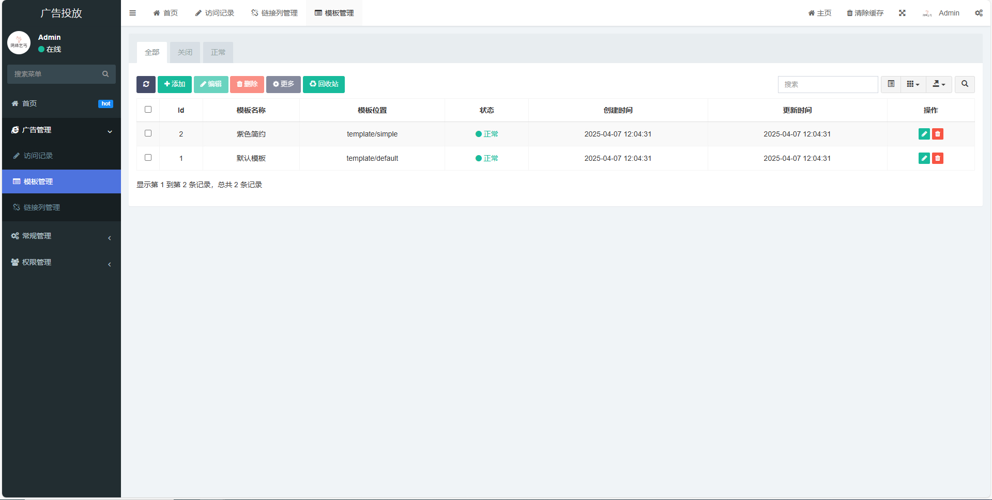Click the red delete icon for 默认模板 row
The image size is (992, 500).
[937, 158]
